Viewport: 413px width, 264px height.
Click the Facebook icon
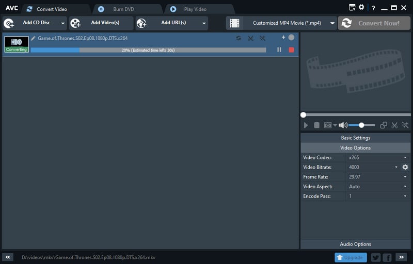click(387, 257)
